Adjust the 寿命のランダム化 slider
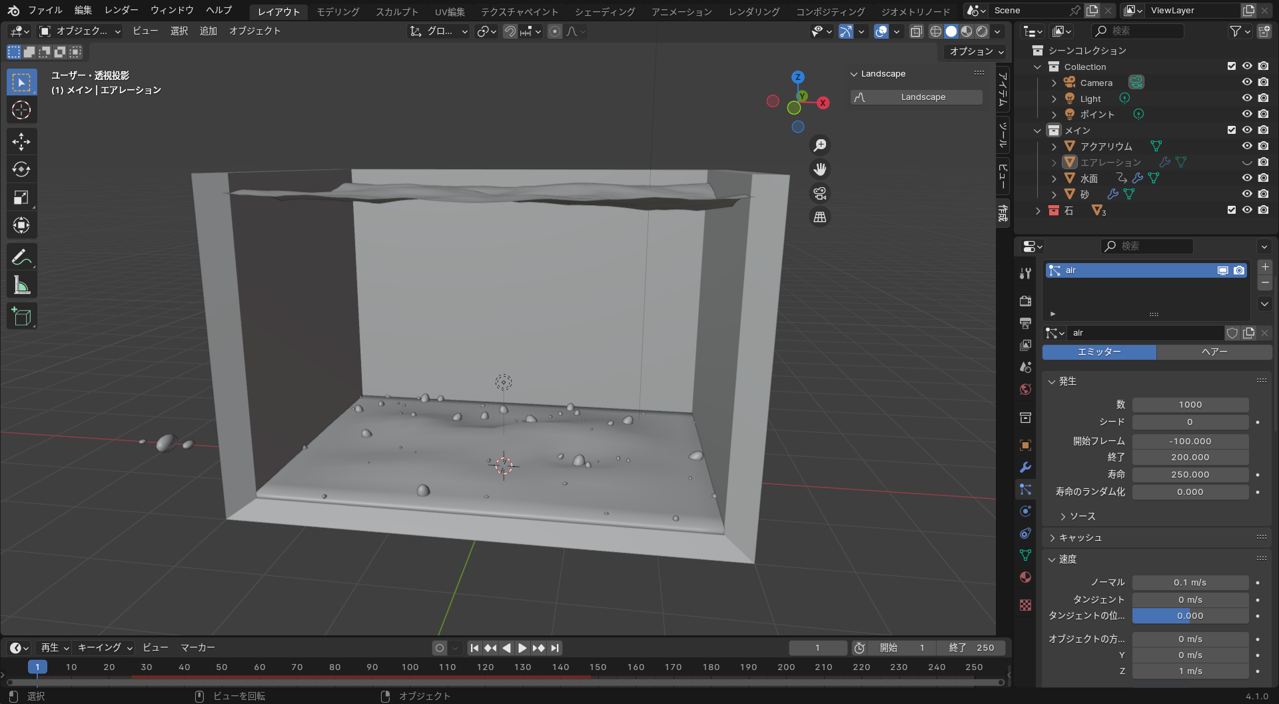Image resolution: width=1279 pixels, height=704 pixels. (x=1190, y=492)
